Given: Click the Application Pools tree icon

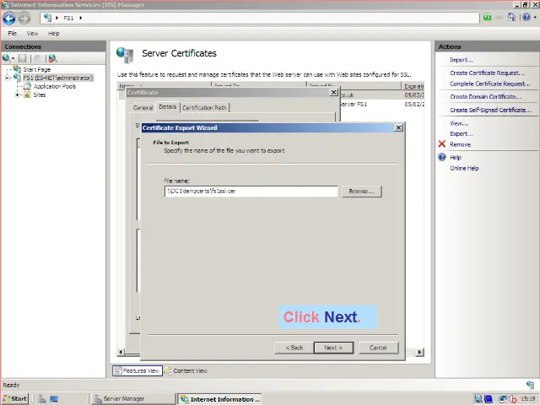Looking at the screenshot, I should coord(27,86).
